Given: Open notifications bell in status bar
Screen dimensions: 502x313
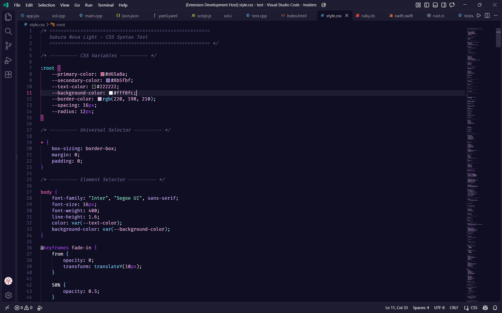Looking at the screenshot, I should tap(495, 308).
